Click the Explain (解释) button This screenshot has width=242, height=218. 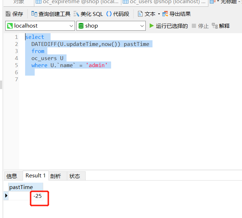pos(221,26)
